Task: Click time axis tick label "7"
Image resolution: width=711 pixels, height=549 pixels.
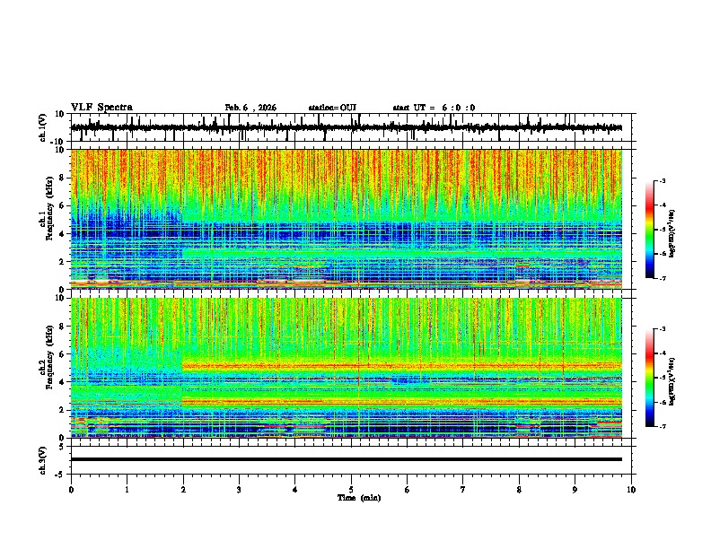Action: coord(463,490)
